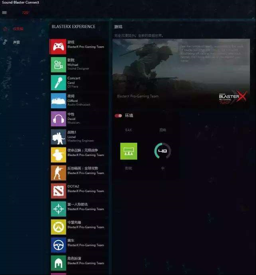This screenshot has width=256, height=275.
Task: Click the 'BlasterX Pro-Gaming Team' caption on banner
Action: [x=138, y=96]
